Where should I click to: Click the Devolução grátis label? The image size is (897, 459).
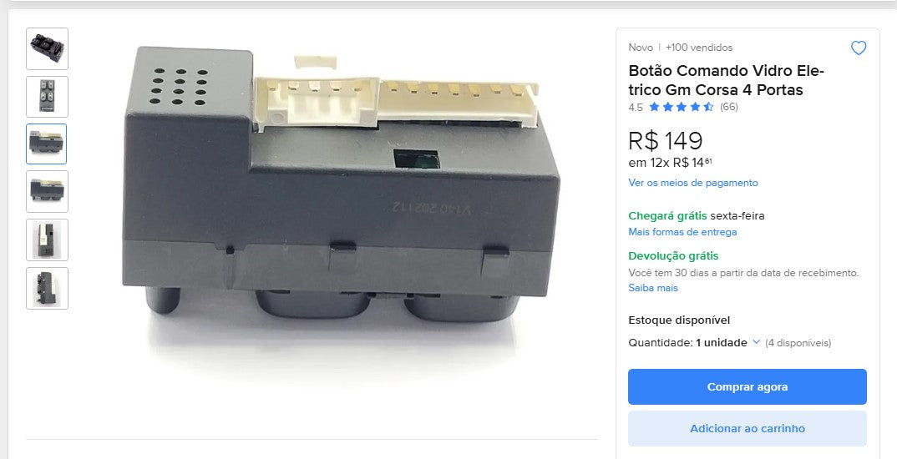(x=673, y=256)
